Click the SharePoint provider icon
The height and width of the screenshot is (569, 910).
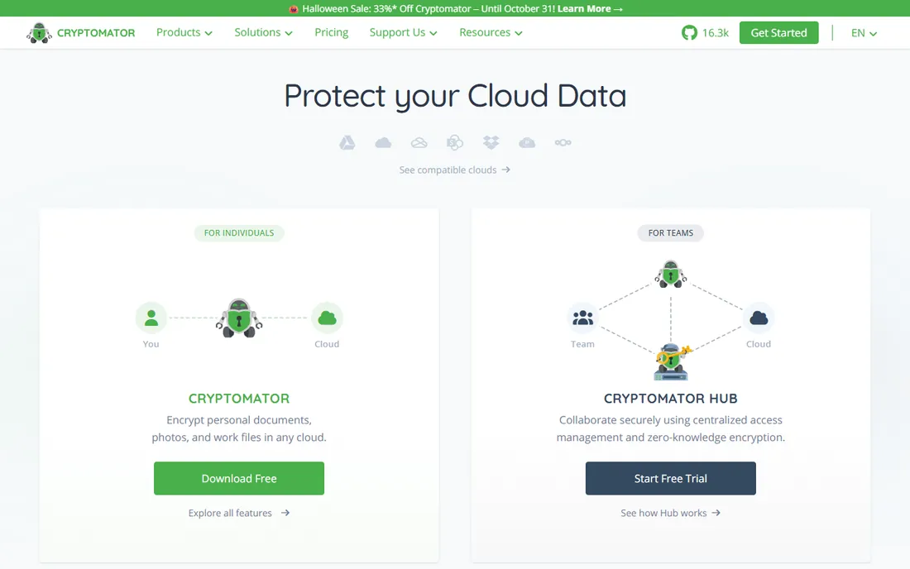tap(455, 142)
